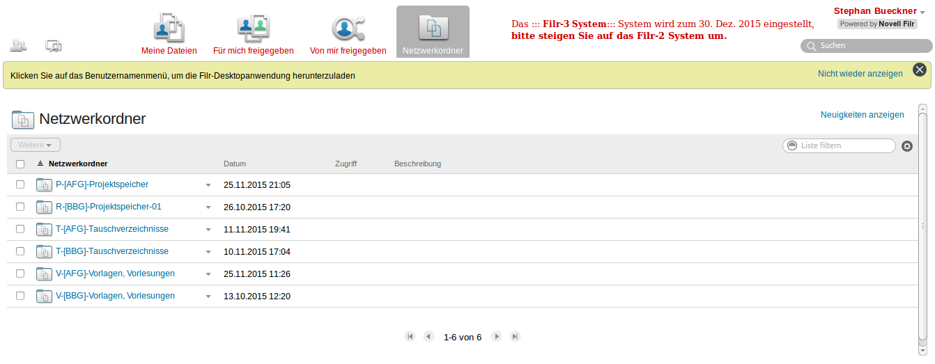Image resolution: width=935 pixels, height=364 pixels.
Task: Switch to Für mich freigegeben tab
Action: (253, 33)
